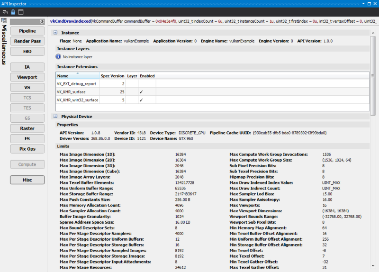Click the layout window icon in toolbar

(x=20, y=11)
